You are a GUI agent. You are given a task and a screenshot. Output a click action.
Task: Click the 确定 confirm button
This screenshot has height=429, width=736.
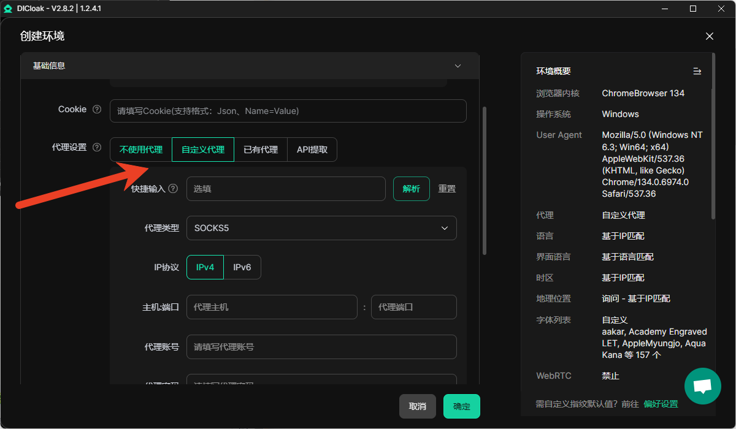point(461,406)
